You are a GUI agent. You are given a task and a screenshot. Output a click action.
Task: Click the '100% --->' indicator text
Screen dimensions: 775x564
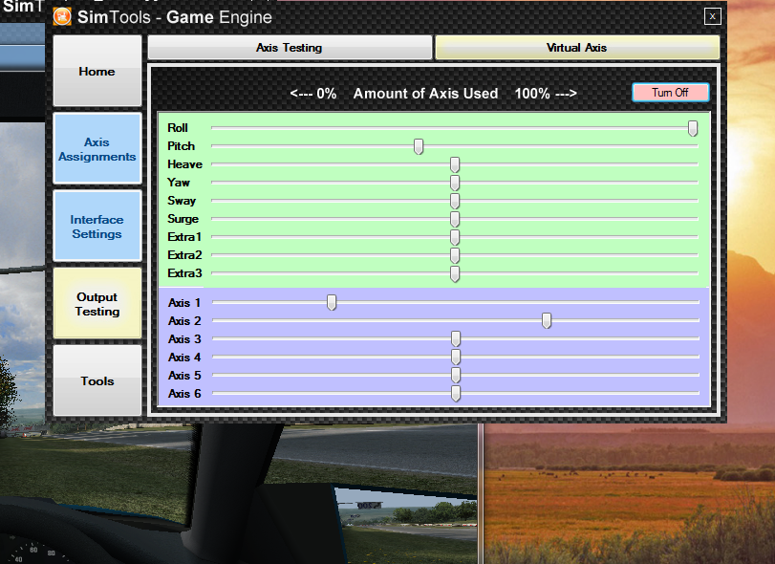(546, 94)
